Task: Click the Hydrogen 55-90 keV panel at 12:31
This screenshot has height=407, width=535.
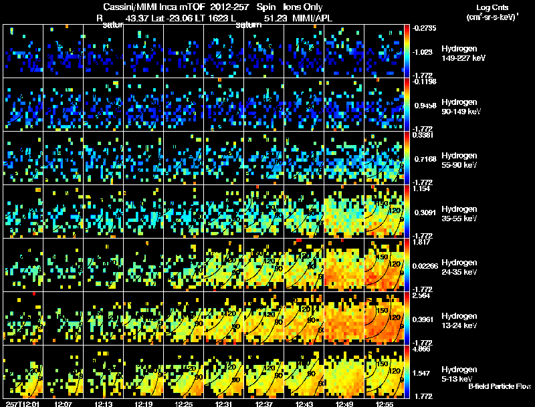Action: coord(224,158)
